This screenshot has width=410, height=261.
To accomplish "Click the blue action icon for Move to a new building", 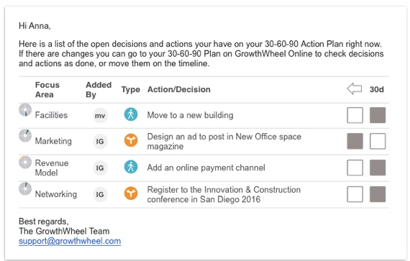I will pos(131,114).
